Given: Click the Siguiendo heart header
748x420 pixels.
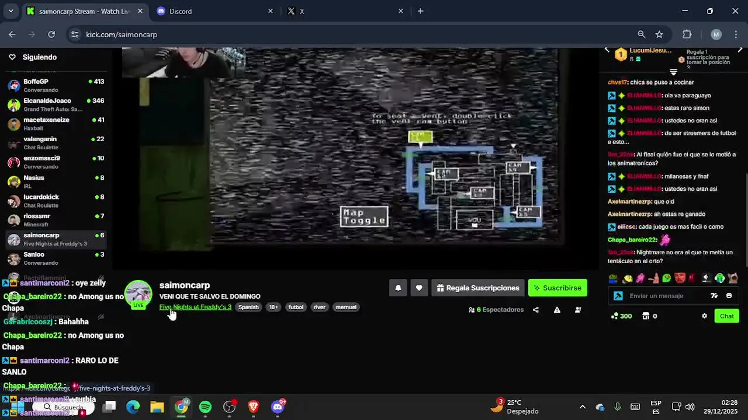Looking at the screenshot, I should tap(33, 57).
